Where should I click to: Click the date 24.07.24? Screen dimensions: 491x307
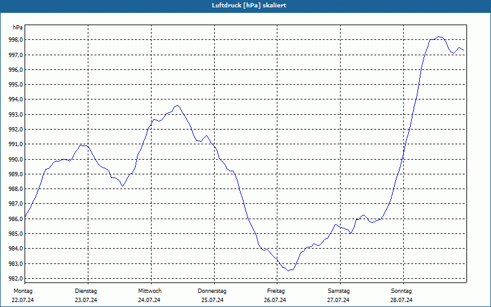coord(149,300)
